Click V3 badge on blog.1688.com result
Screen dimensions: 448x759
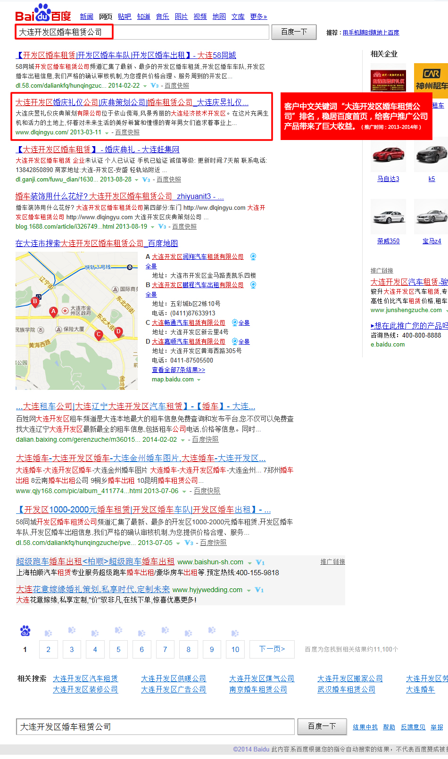tap(162, 227)
